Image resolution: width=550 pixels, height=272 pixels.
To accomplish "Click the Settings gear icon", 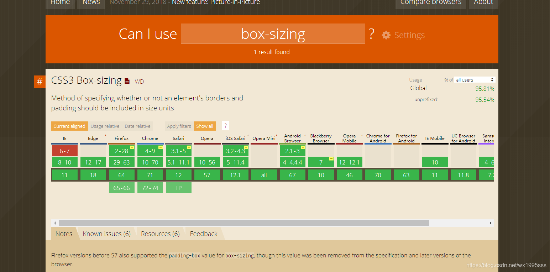I will [x=386, y=35].
